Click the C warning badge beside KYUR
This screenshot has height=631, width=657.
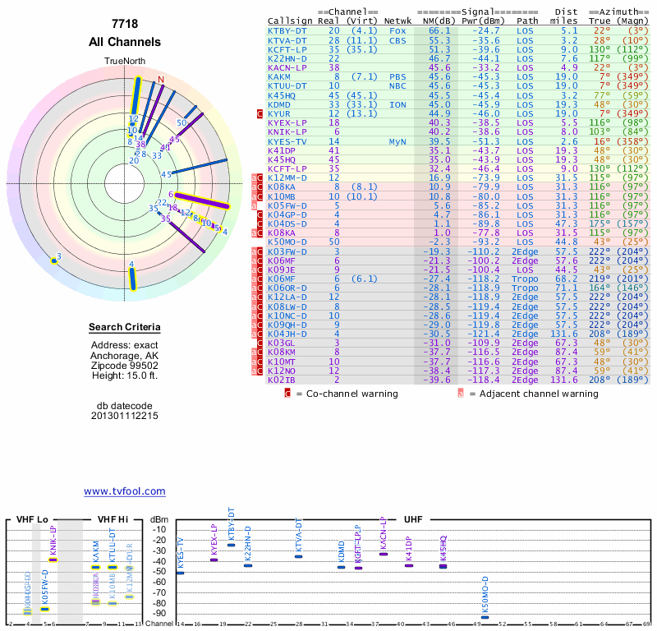click(260, 113)
